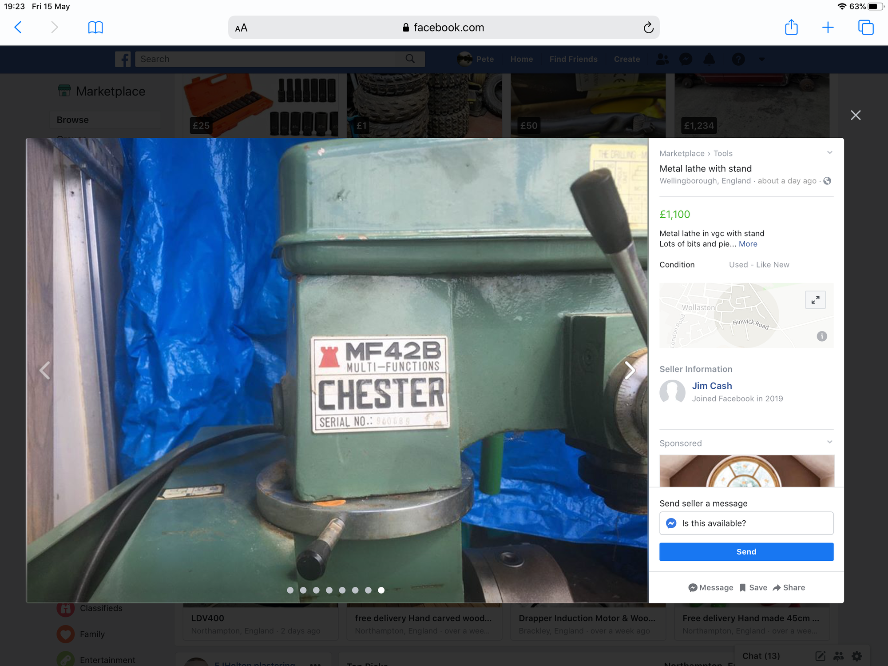Jump to the fourth photo dot
This screenshot has width=888, height=666.
pyautogui.click(x=329, y=590)
